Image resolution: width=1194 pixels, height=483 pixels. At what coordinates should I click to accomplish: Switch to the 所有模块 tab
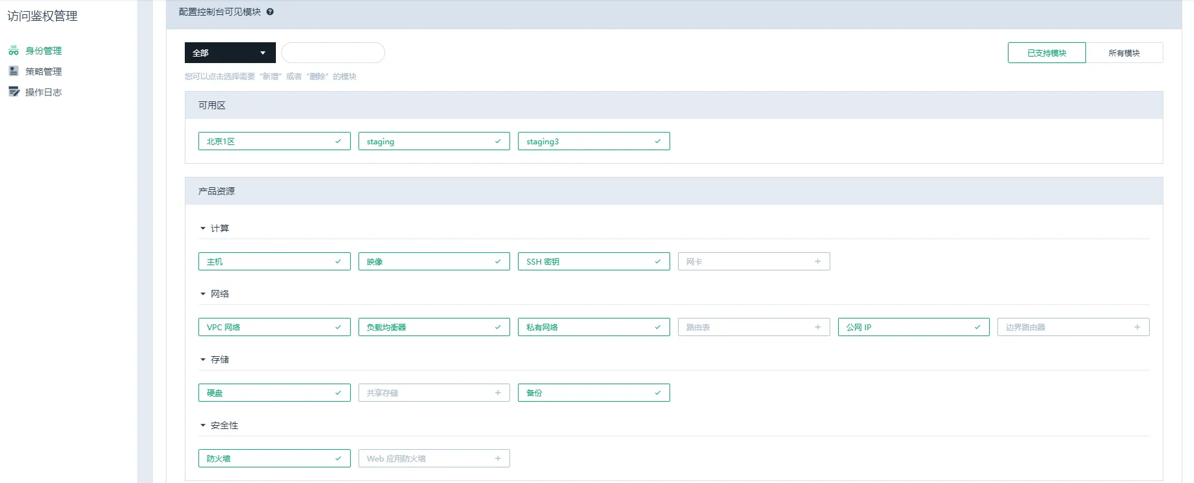[1124, 53]
